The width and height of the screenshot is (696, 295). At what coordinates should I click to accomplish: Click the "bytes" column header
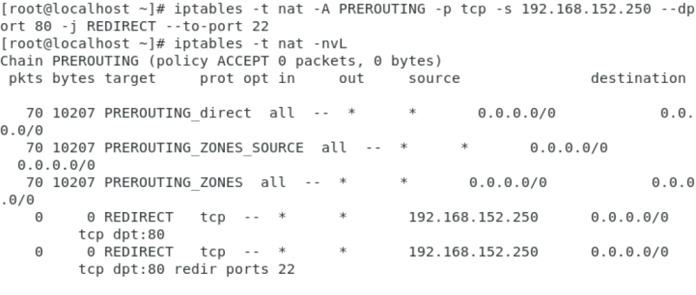tap(73, 78)
